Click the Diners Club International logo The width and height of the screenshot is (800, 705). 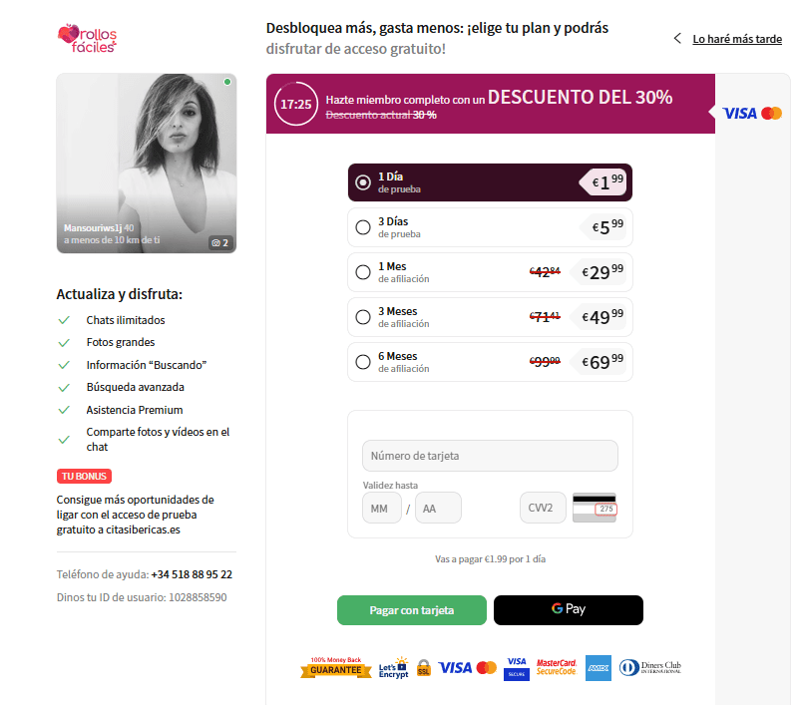tap(650, 667)
